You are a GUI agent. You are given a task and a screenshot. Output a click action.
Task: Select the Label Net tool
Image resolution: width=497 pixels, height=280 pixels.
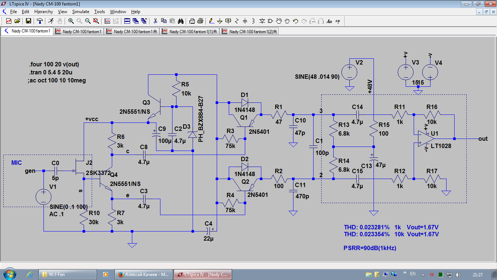pyautogui.click(x=228, y=21)
